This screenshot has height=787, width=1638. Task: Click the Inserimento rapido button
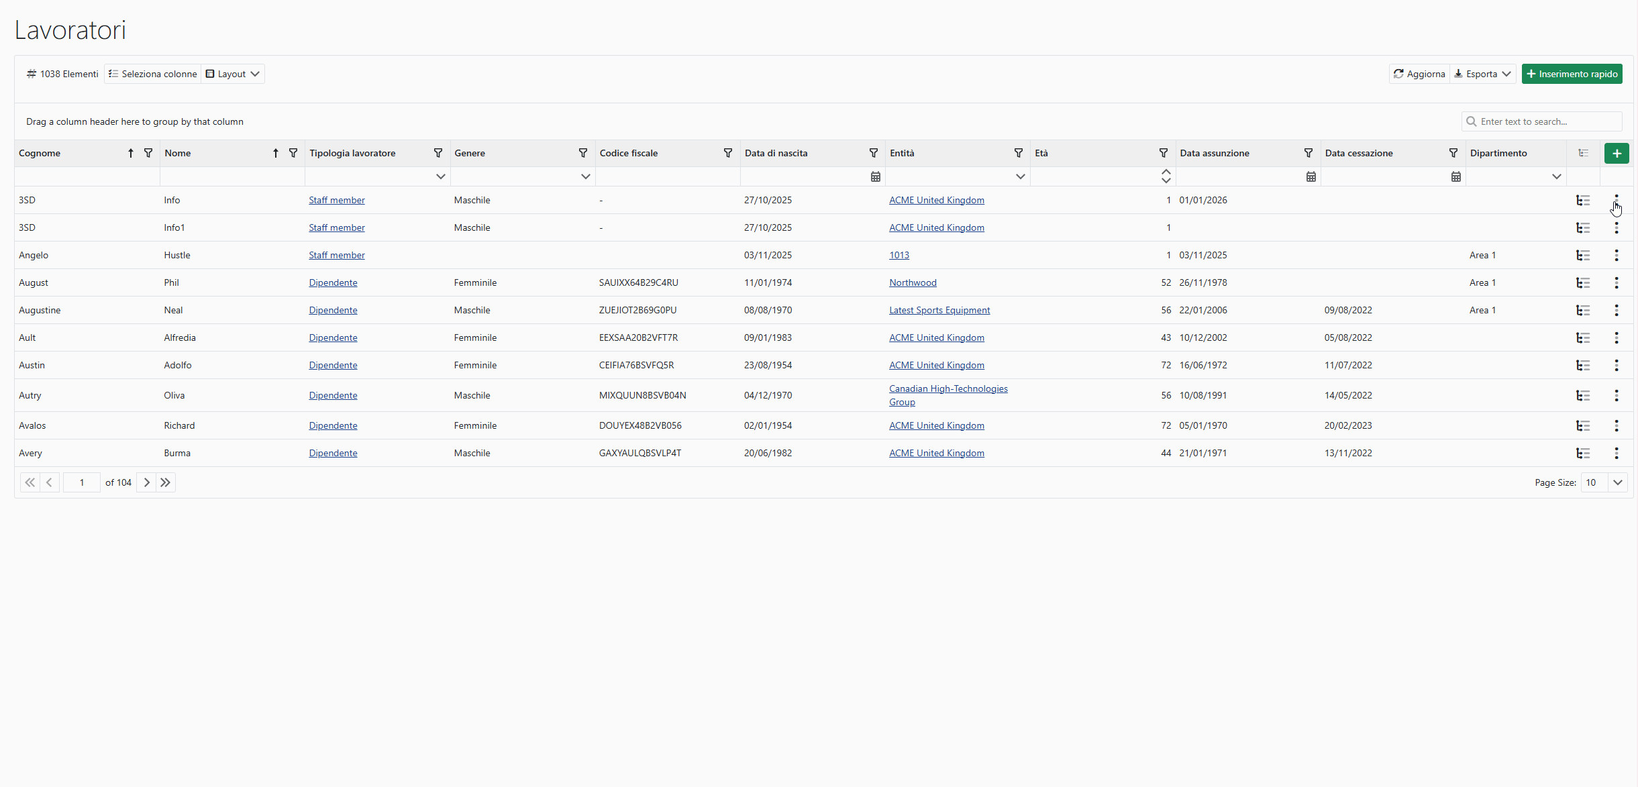point(1572,74)
